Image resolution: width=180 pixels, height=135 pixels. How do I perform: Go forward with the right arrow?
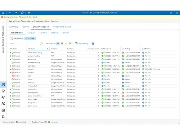click(16, 13)
